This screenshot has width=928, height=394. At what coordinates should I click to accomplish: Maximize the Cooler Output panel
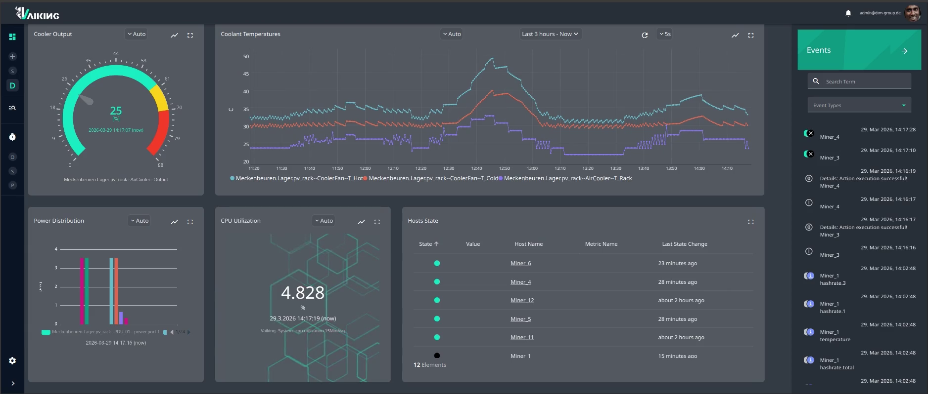click(x=190, y=35)
